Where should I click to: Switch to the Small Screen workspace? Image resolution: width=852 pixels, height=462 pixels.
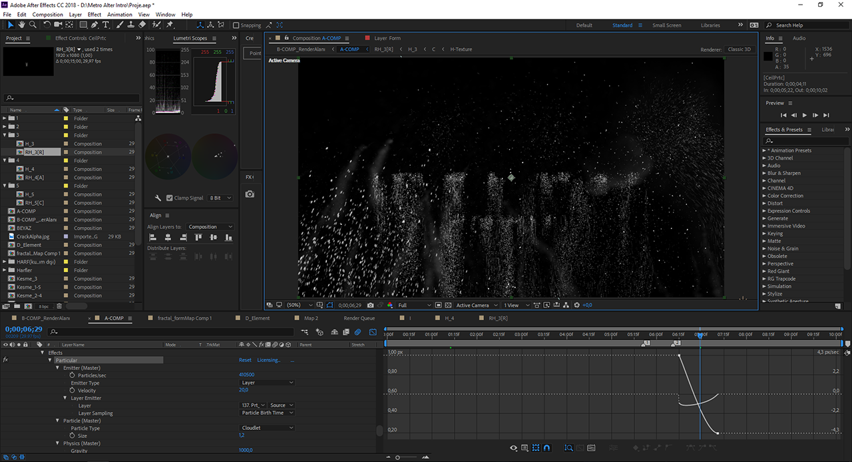click(x=666, y=25)
